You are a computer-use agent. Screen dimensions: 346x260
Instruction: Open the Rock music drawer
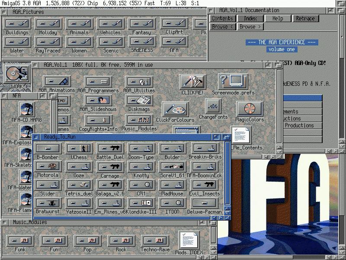tap(121, 240)
